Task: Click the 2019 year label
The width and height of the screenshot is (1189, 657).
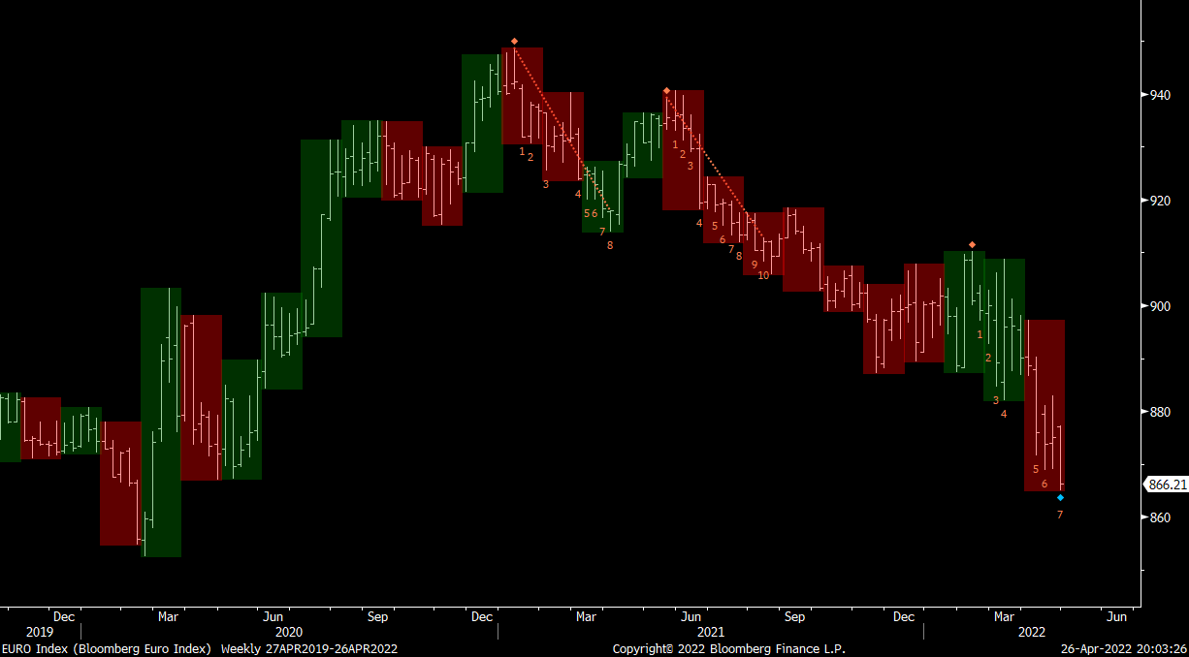Action: coord(40,632)
